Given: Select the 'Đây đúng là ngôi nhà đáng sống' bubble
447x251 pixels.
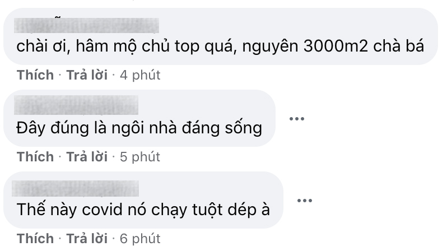Looking at the screenshot, I should click(x=139, y=118).
